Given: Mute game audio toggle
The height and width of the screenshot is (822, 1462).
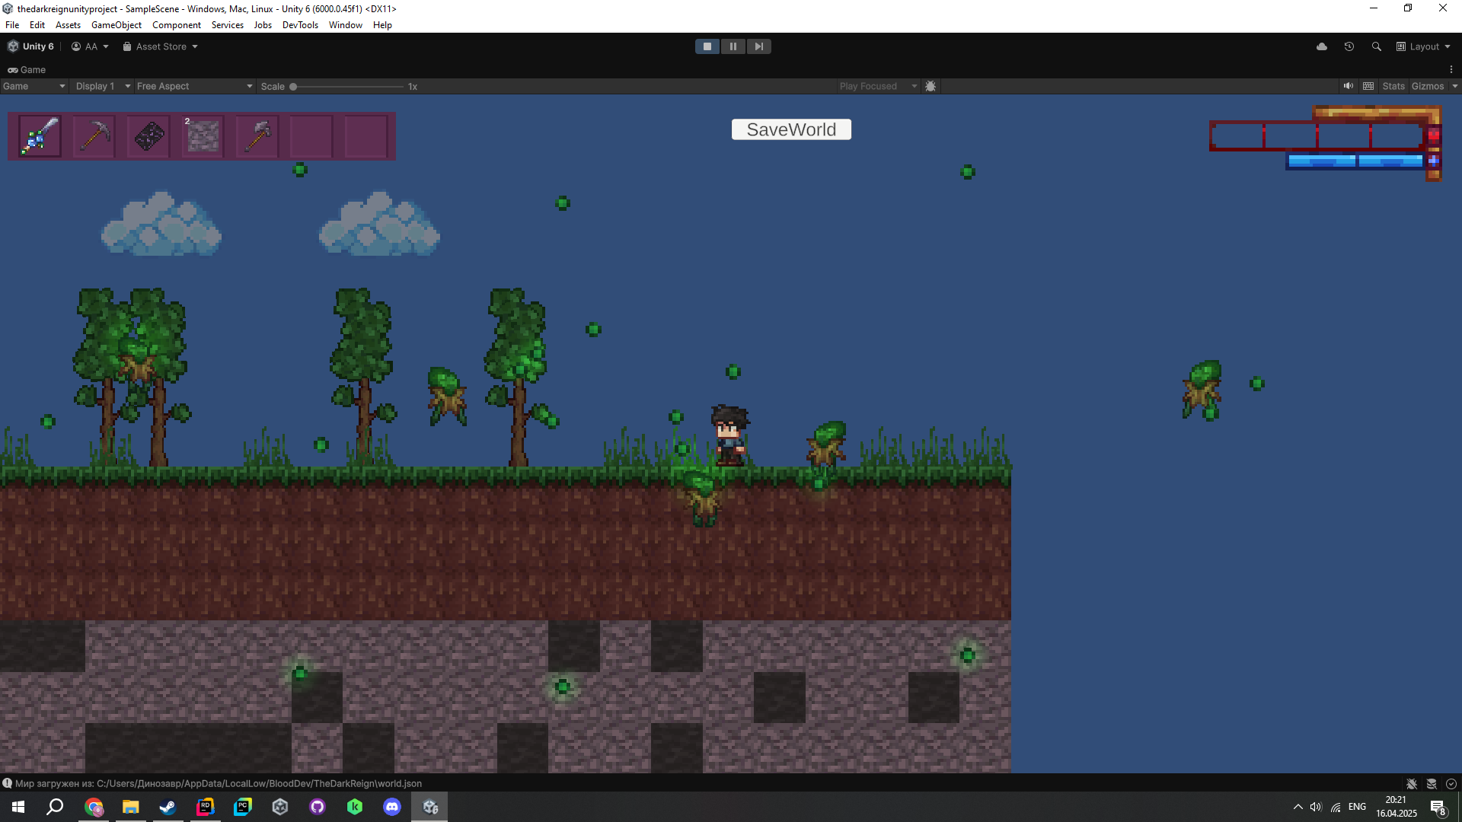Looking at the screenshot, I should [1349, 86].
